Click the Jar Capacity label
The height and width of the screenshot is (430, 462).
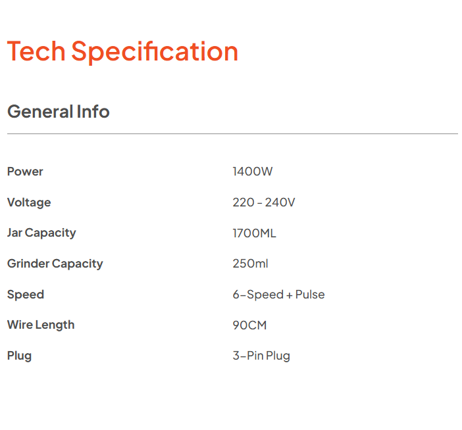41,233
